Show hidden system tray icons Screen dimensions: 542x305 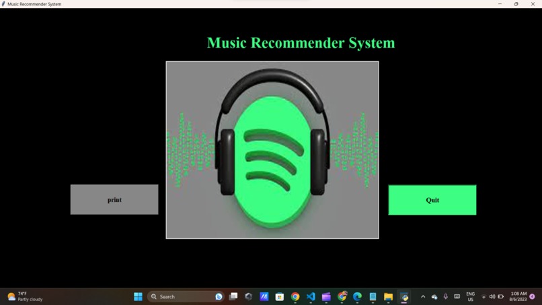[x=423, y=297]
